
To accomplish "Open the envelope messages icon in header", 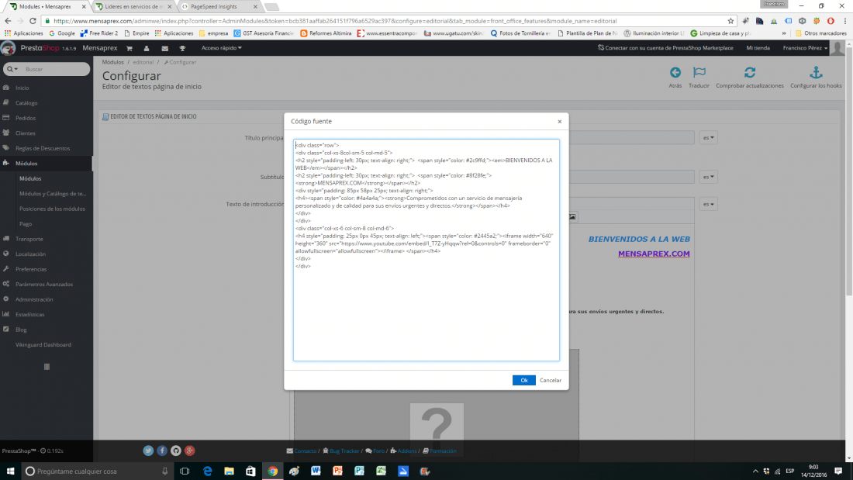I will (165, 48).
